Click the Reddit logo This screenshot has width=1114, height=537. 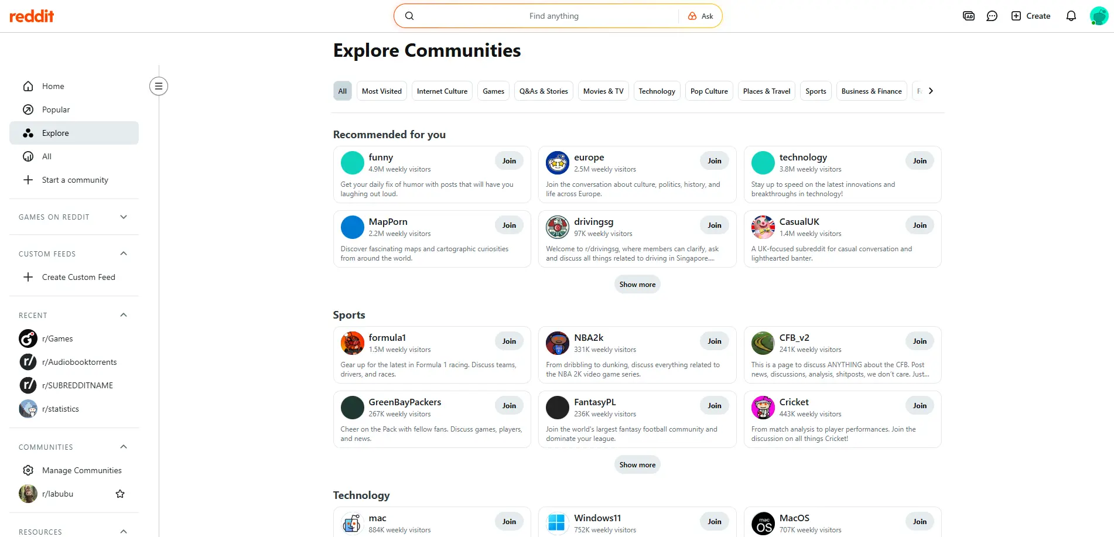[32, 16]
